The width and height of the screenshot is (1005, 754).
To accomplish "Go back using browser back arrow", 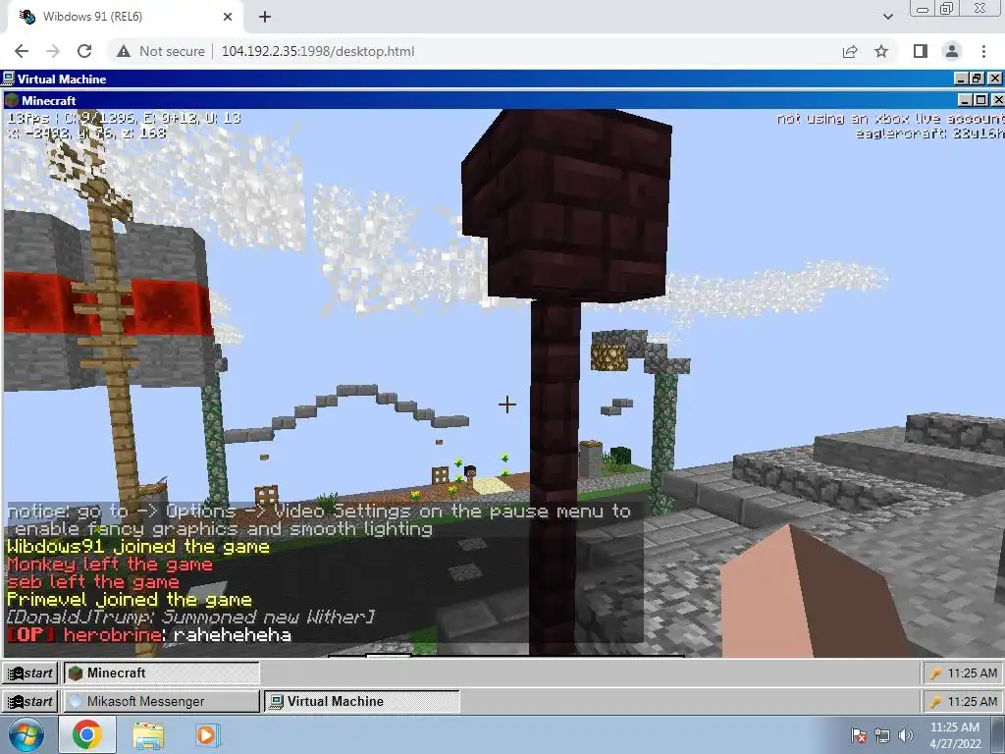I will pos(22,51).
